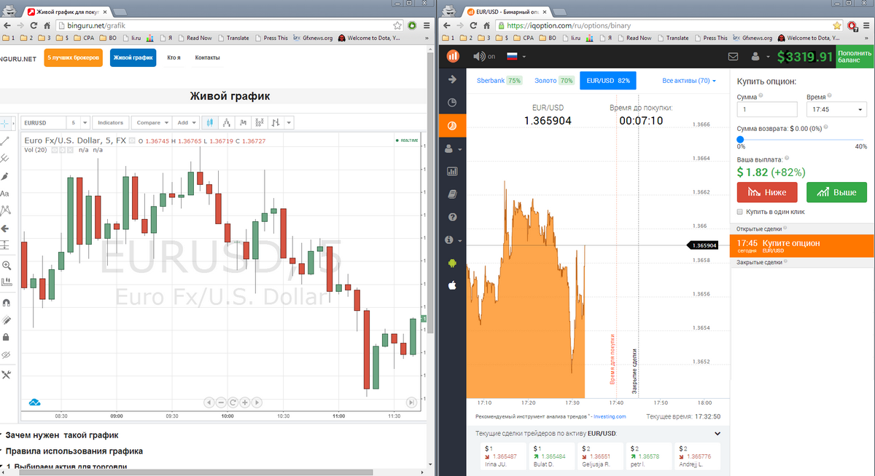Select the pitchfork drawing tool
The width and height of the screenshot is (875, 476).
pyautogui.click(x=5, y=158)
